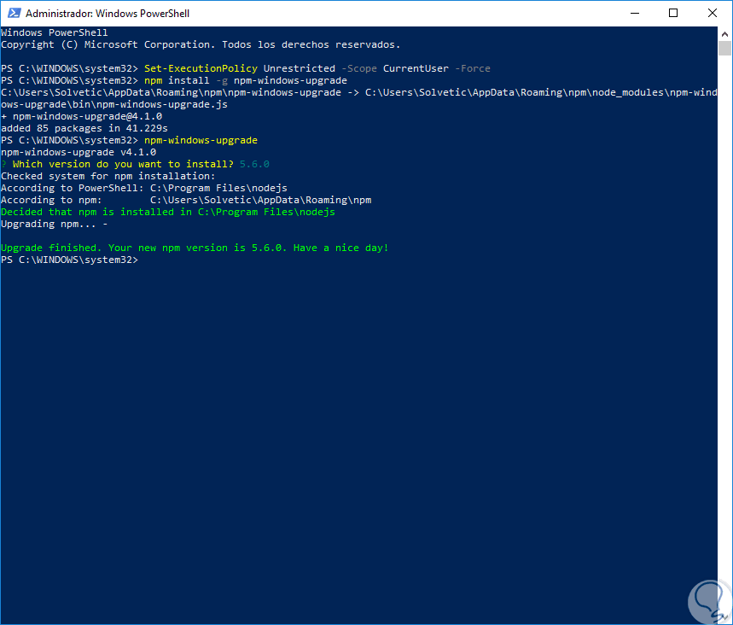Maximize the PowerShell window

click(673, 13)
